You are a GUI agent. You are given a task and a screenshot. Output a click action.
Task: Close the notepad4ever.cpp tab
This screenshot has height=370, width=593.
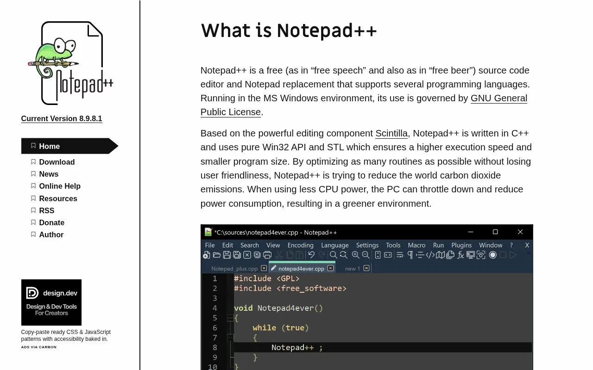[x=330, y=268]
